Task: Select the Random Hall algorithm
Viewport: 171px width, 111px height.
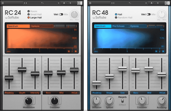Action: (124, 17)
